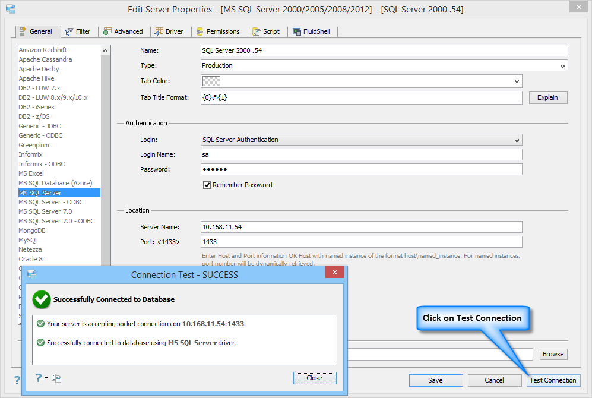The height and width of the screenshot is (398, 592).
Task: Click the copy details icon in the success dialog
Action: tap(56, 378)
